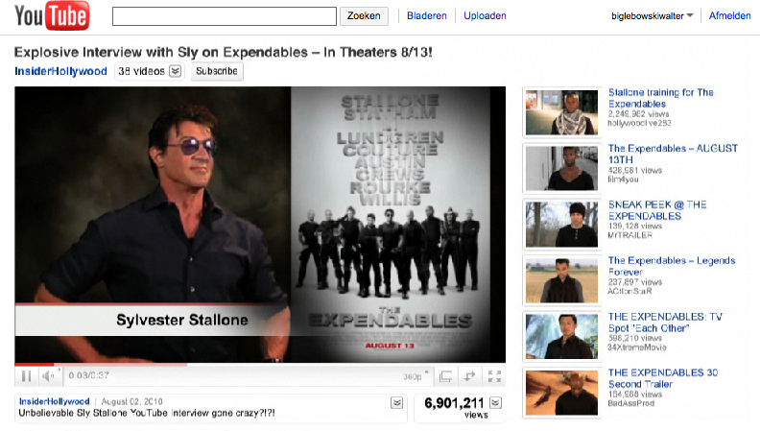Pause the video playback
Image resolution: width=760 pixels, height=431 pixels.
click(x=26, y=376)
